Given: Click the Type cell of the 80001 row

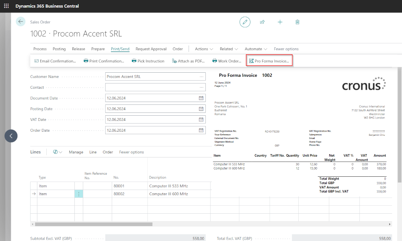Looking at the screenshot, I should tap(55, 186).
